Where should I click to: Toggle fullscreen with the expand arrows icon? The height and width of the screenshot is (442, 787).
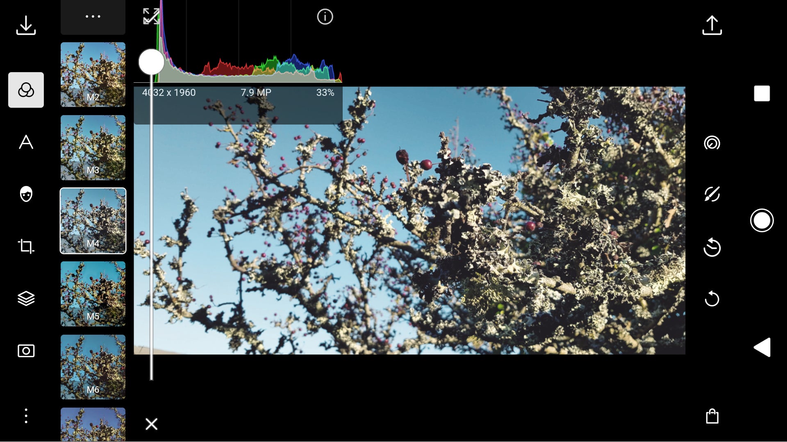click(151, 16)
